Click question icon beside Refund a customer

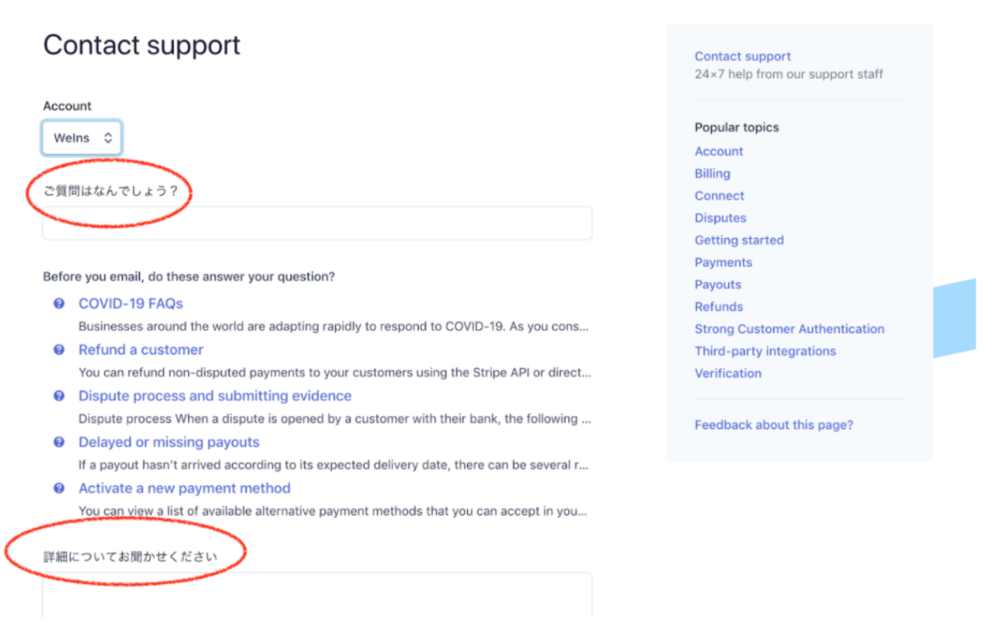tap(59, 350)
